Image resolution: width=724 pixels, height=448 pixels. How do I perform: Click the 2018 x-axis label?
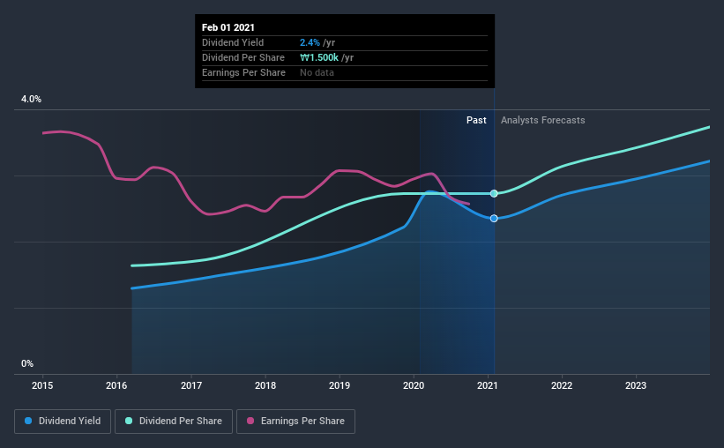tap(265, 385)
